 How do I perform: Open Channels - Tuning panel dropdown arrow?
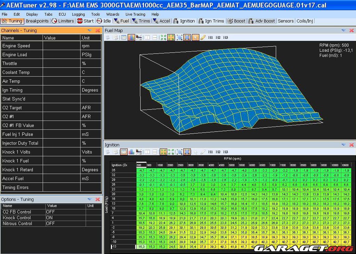90,31
